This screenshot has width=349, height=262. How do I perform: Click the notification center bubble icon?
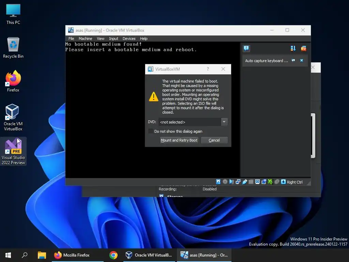[x=246, y=48]
